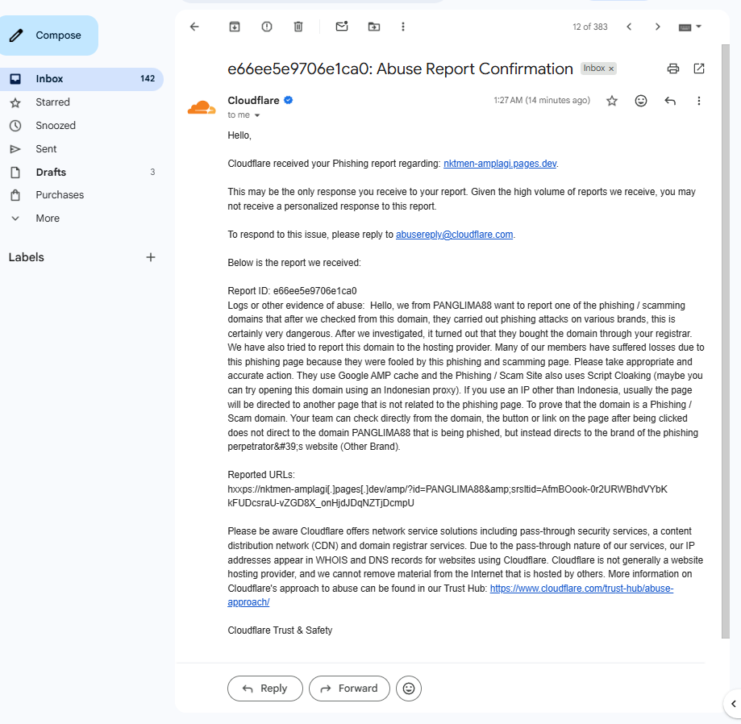Click the '12 of 383' counter
Image resolution: width=741 pixels, height=724 pixels.
click(589, 27)
